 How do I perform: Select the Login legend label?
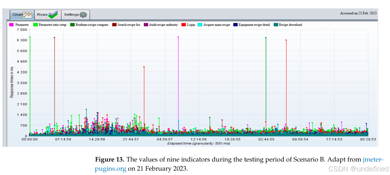click(191, 25)
